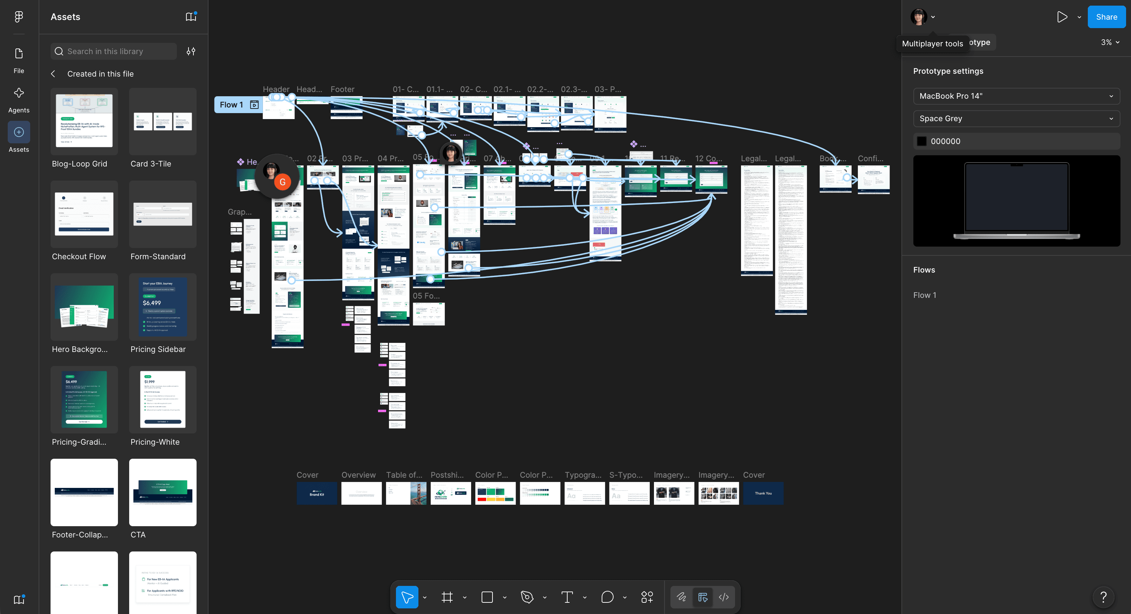Image resolution: width=1131 pixels, height=614 pixels.
Task: Open the 3% zoom level dropdown
Action: click(x=1110, y=42)
